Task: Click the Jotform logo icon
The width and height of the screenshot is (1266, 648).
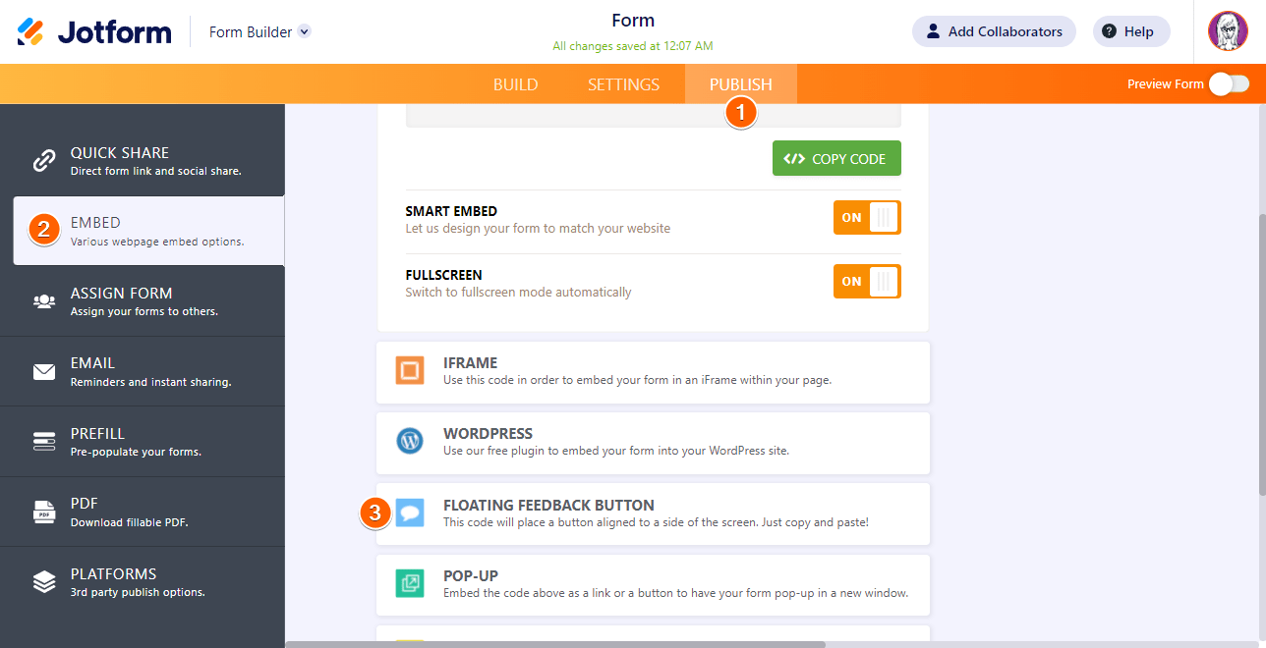Action: [30, 31]
